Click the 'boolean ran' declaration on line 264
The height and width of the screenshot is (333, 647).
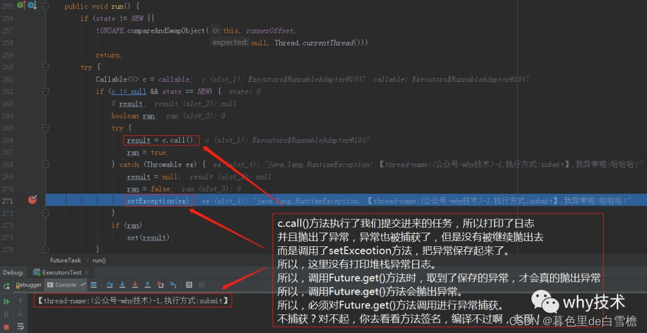[134, 116]
